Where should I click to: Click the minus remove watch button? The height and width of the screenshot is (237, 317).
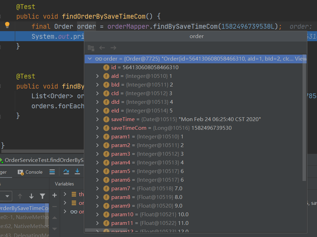coord(55,207)
